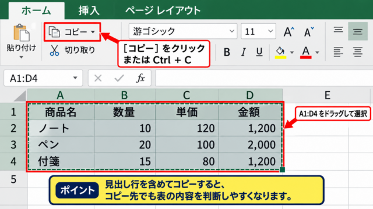Viewport: 373px width, 209px height.
Task: Apply the red font color A
Action: coord(306,52)
